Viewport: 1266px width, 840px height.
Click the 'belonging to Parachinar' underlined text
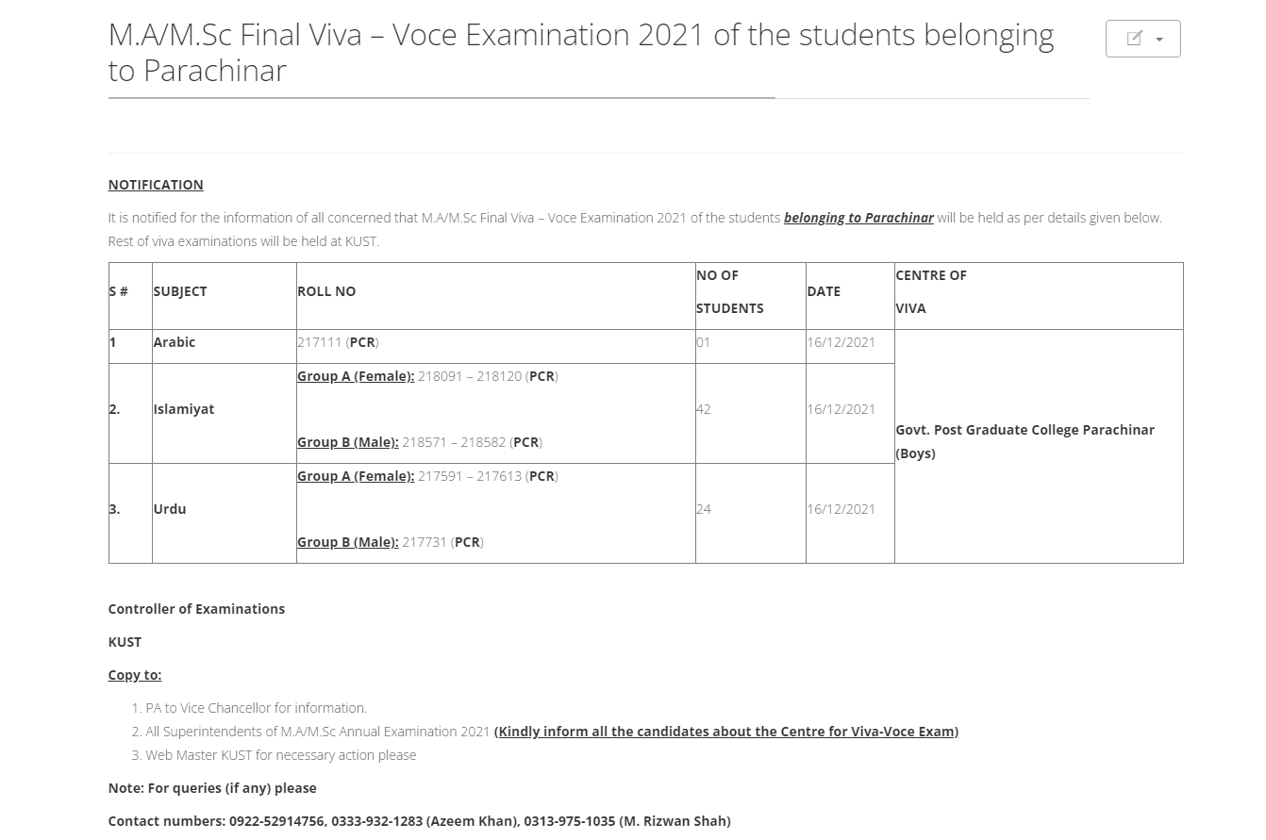click(858, 218)
